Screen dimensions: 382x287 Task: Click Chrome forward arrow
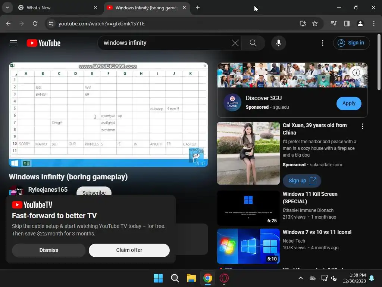[x=22, y=24]
